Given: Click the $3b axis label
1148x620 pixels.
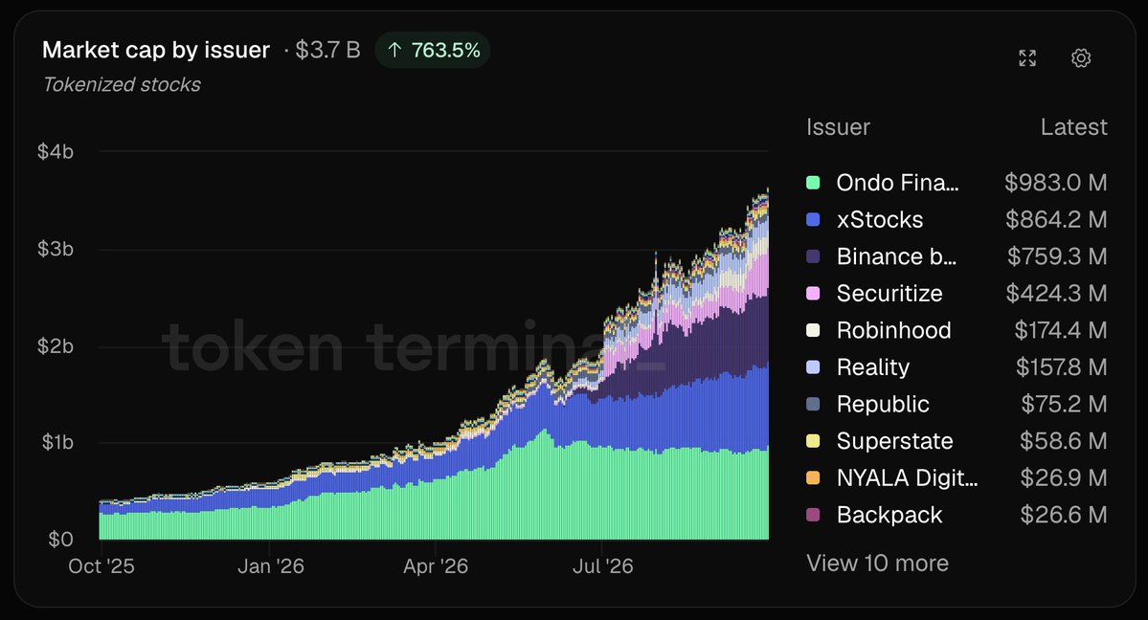Looking at the screenshot, I should (56, 249).
